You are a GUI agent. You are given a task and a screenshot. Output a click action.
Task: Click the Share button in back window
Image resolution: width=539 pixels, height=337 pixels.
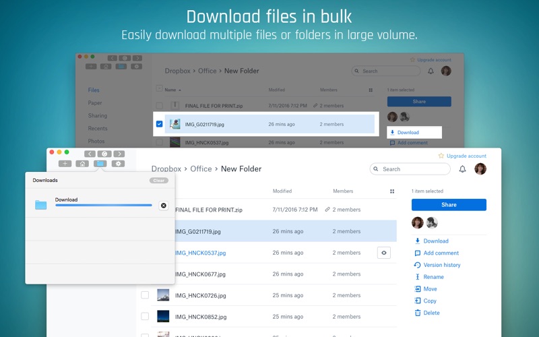[419, 102]
